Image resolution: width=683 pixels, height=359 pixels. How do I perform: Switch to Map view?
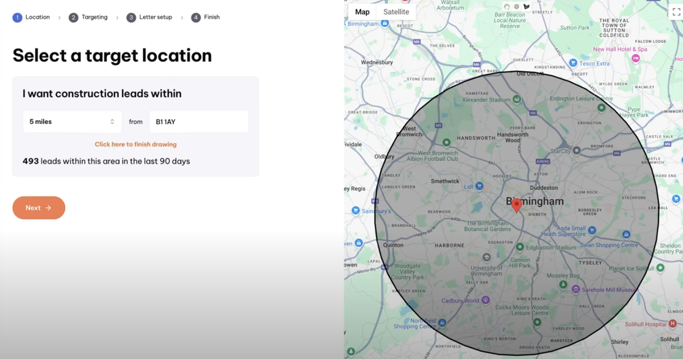point(362,12)
